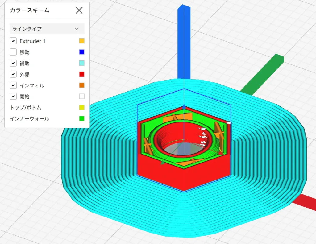
Task: Click the green インナーウォール color swatch
Action: (x=81, y=119)
